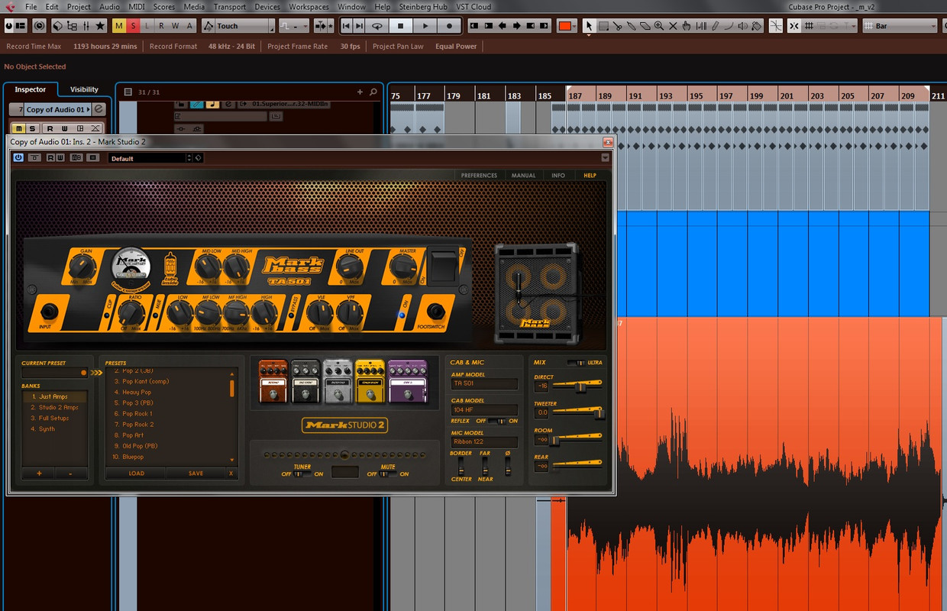The width and height of the screenshot is (947, 611).
Task: Open the Mic Model Ribbon 122 field
Action: tap(484, 442)
